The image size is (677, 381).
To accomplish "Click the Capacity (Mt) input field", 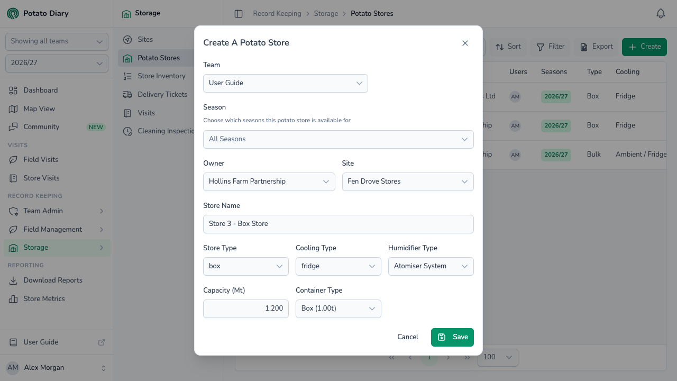I will point(246,309).
